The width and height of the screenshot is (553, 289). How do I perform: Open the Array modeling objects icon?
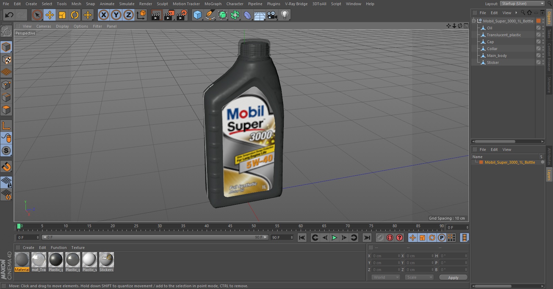pos(235,15)
